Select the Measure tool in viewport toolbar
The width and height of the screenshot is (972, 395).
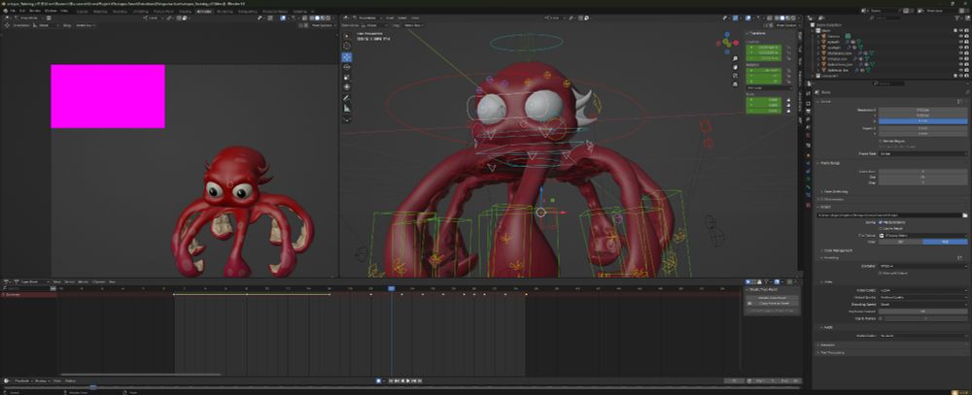click(x=347, y=108)
